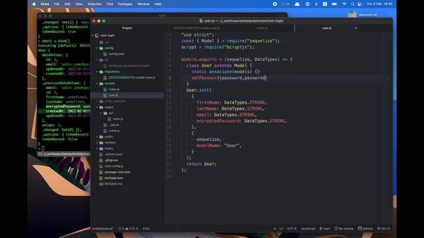Open hello.js under api folder
The height and width of the screenshot is (238, 424).
pyautogui.click(x=118, y=119)
